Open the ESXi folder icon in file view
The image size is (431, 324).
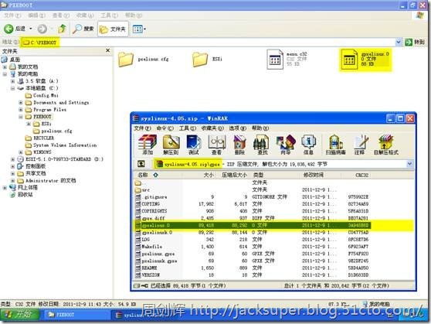200,60
